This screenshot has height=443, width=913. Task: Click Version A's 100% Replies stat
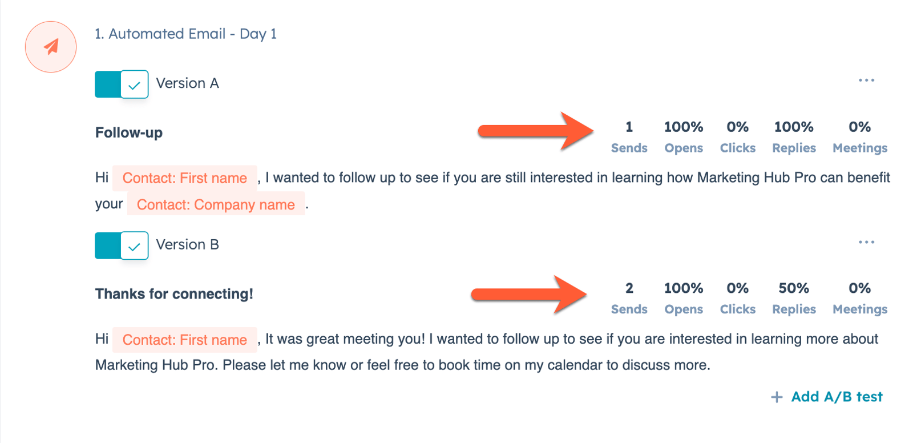[794, 137]
